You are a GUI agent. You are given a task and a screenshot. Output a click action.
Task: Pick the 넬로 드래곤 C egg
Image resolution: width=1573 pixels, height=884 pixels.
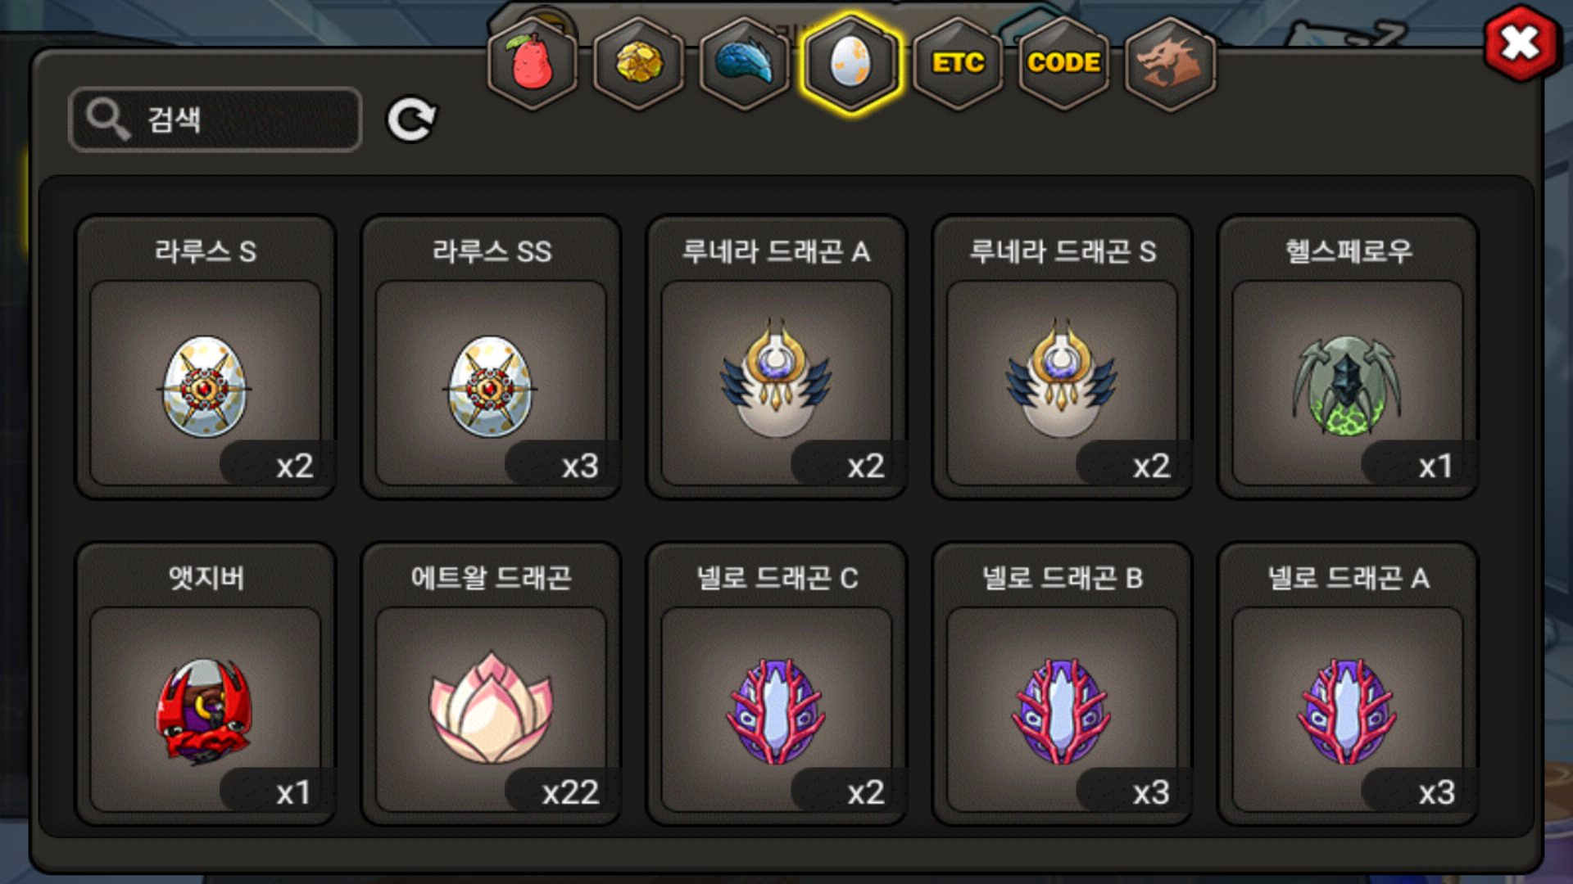pos(777,683)
